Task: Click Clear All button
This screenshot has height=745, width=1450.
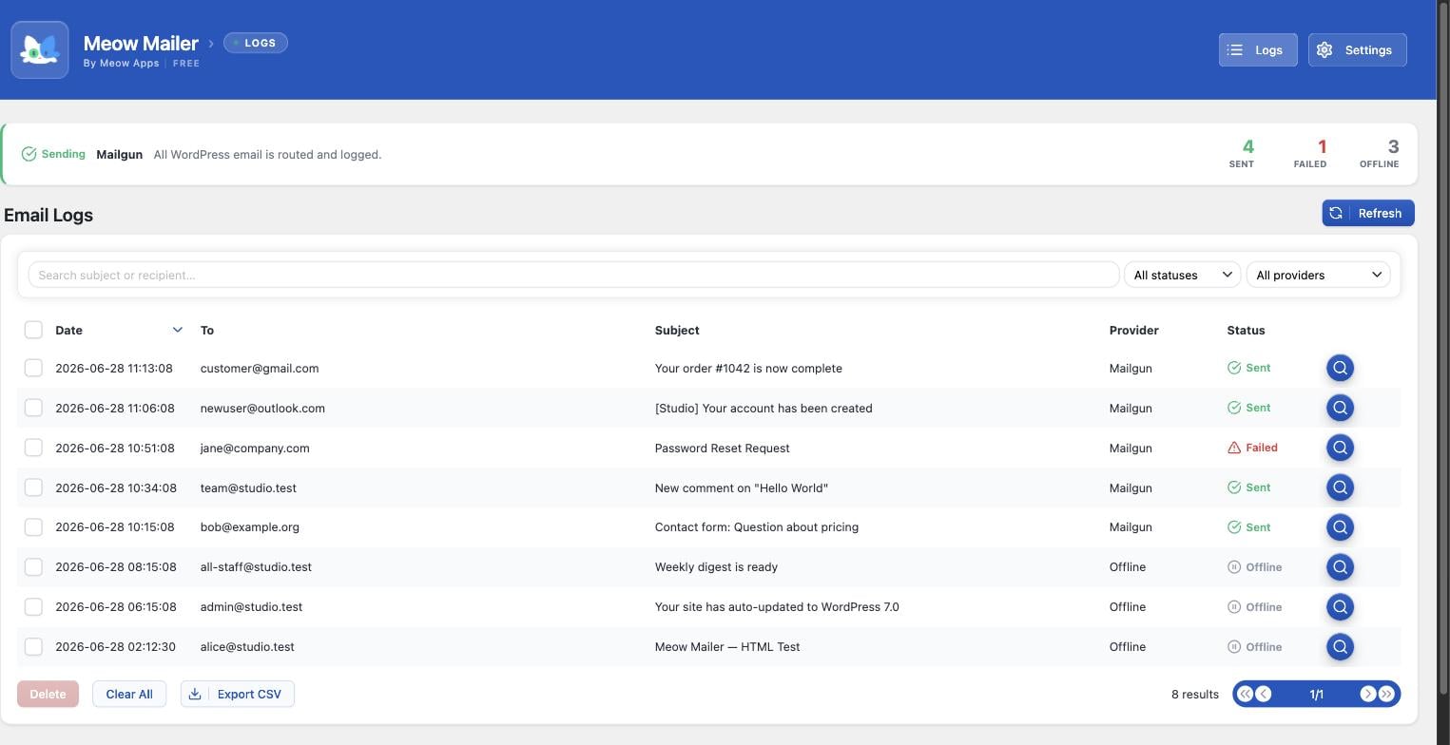Action: (x=129, y=694)
